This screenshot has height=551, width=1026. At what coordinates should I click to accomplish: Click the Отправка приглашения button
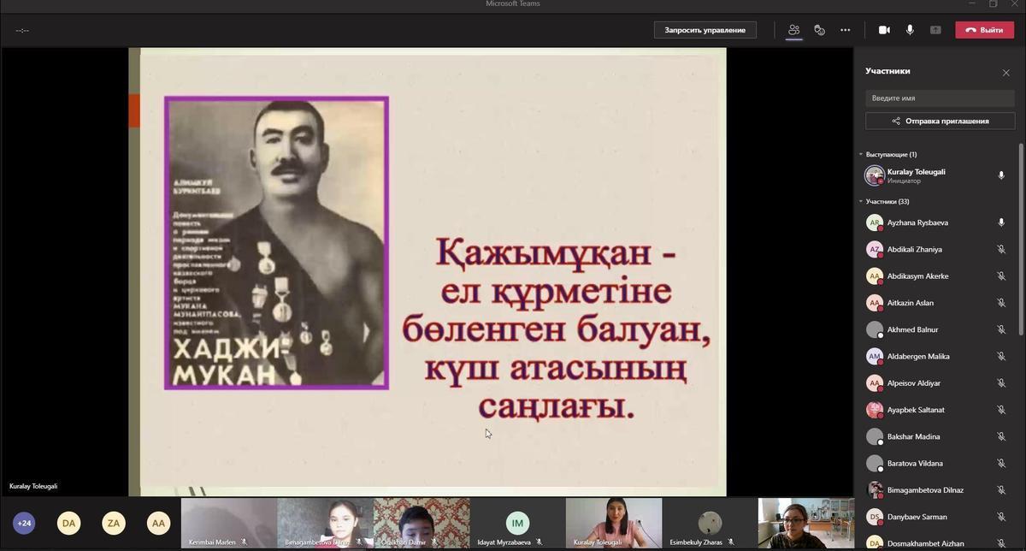pos(940,121)
